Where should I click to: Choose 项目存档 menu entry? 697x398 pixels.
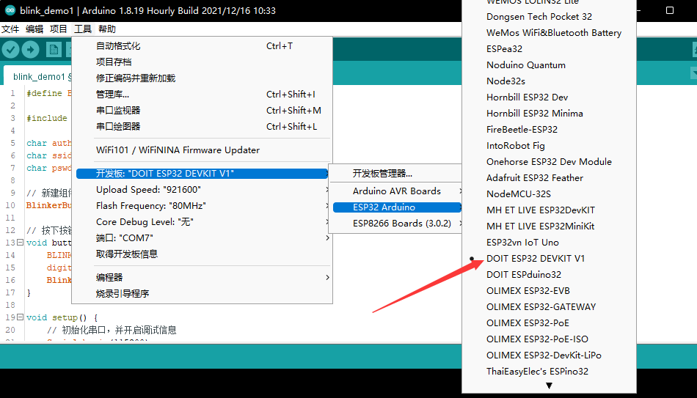tap(202, 62)
